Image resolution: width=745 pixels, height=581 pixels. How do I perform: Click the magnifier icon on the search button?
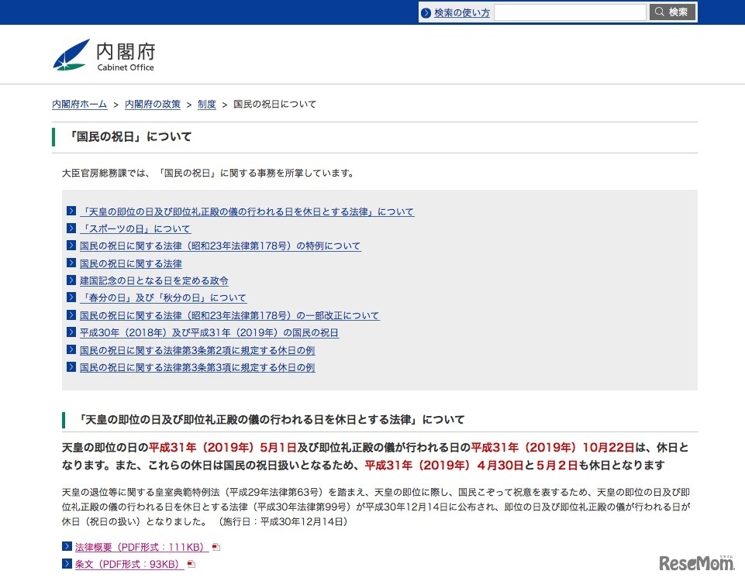click(660, 12)
